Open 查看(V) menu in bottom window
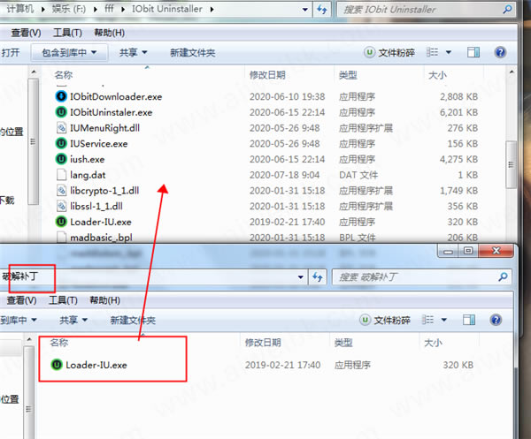This screenshot has width=531, height=439. pos(21,300)
